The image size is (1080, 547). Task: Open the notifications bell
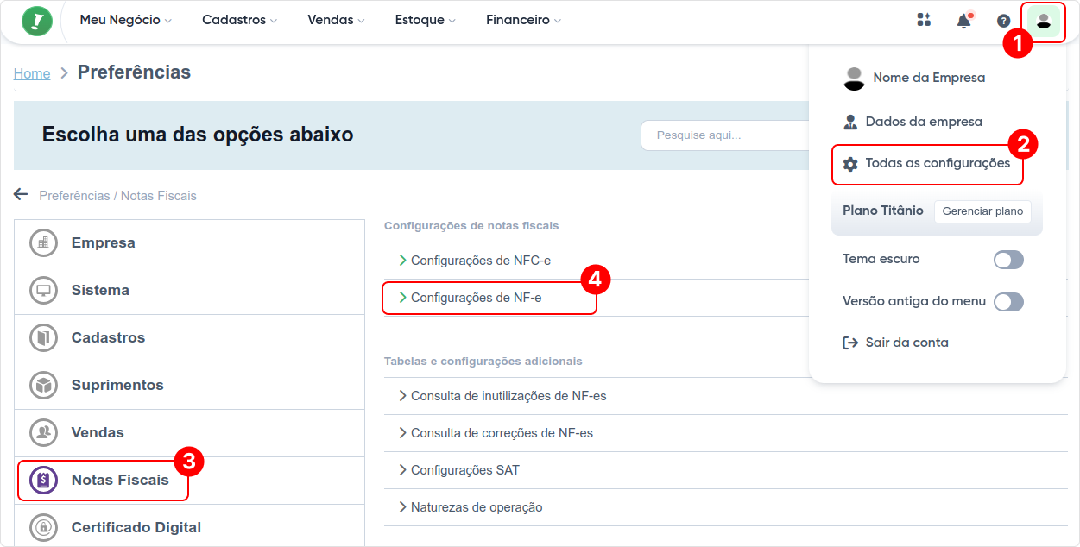(963, 21)
